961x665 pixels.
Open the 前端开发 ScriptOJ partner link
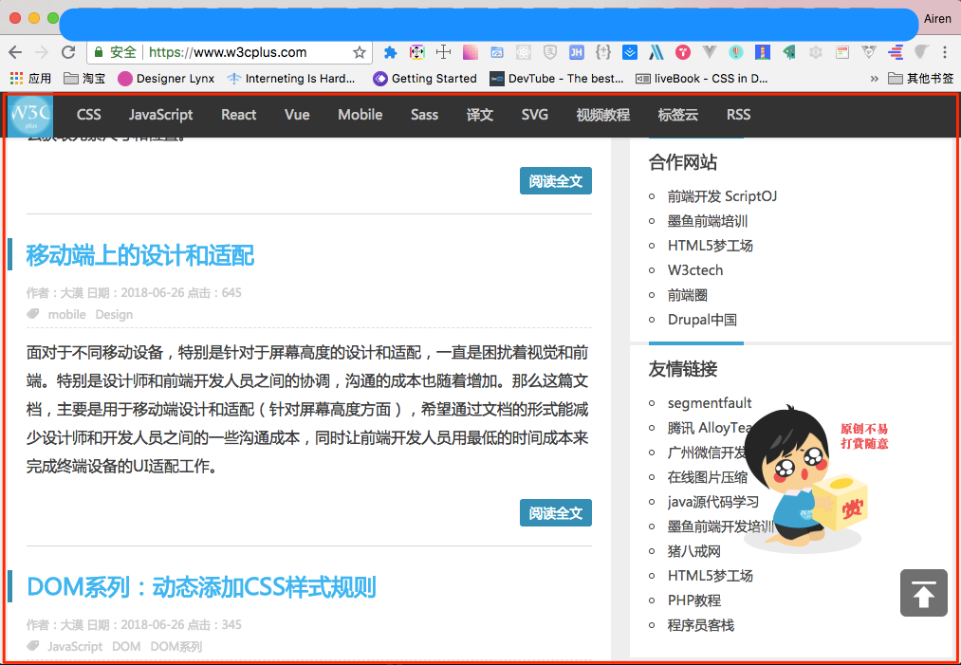coord(722,196)
